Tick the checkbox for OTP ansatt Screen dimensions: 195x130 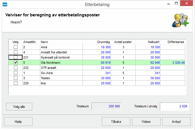point(16,68)
